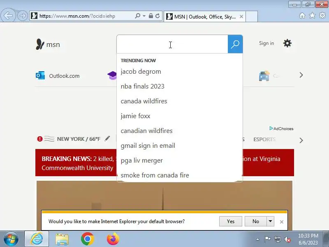
Task: Launch Google Chrome from taskbar
Action: coord(87,239)
